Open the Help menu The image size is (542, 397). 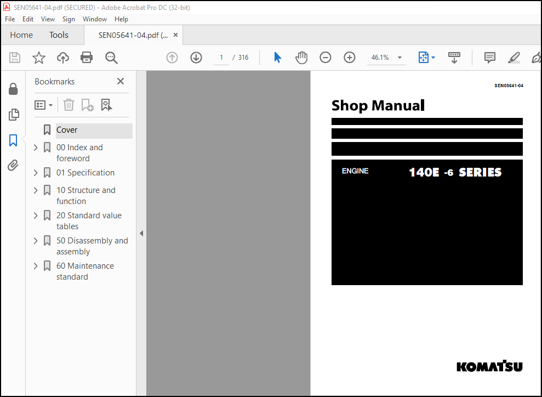121,19
